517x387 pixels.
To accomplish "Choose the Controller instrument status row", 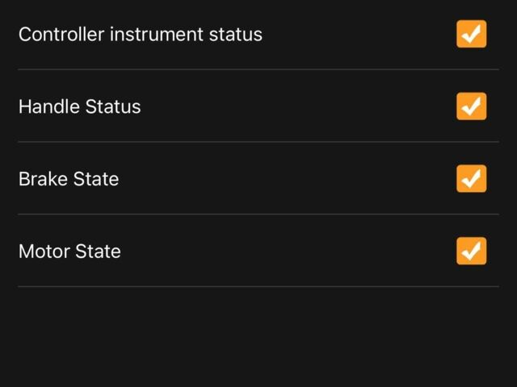I will (x=258, y=35).
